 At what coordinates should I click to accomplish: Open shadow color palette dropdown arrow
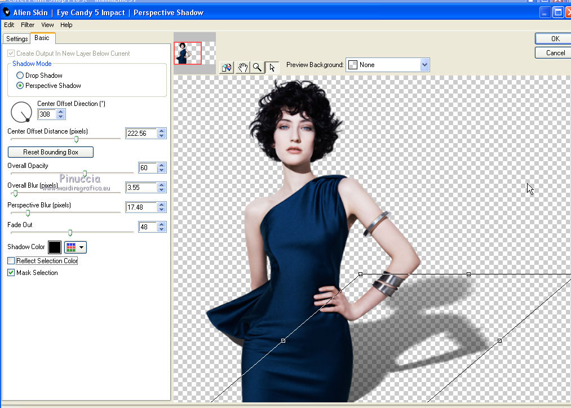82,247
